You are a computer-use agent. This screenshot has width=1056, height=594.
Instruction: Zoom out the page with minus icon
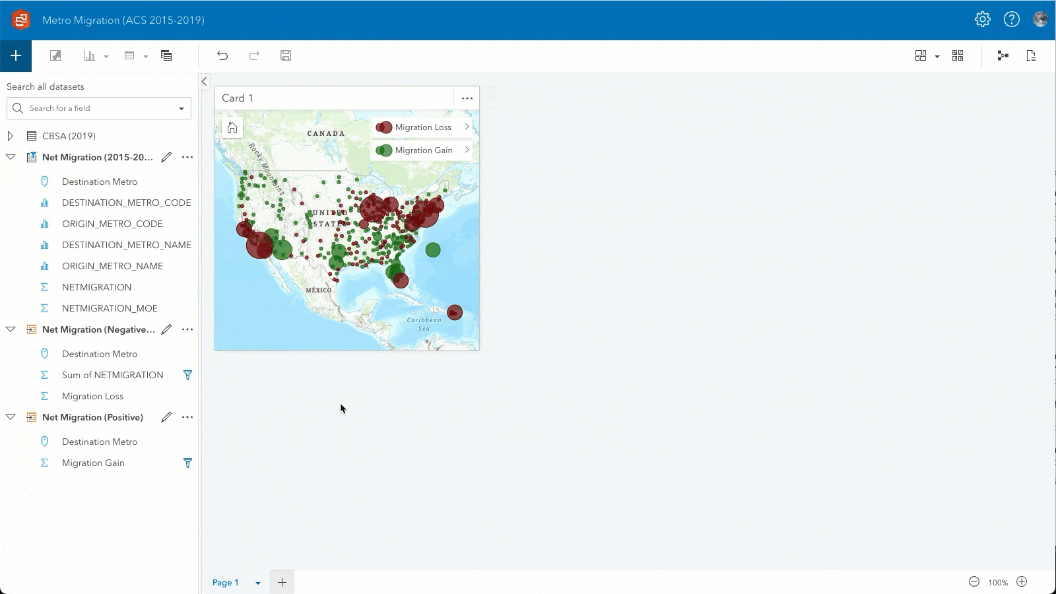click(x=974, y=581)
